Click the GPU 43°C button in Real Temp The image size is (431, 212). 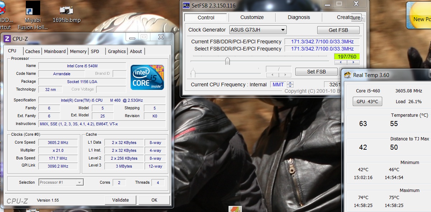[367, 101]
